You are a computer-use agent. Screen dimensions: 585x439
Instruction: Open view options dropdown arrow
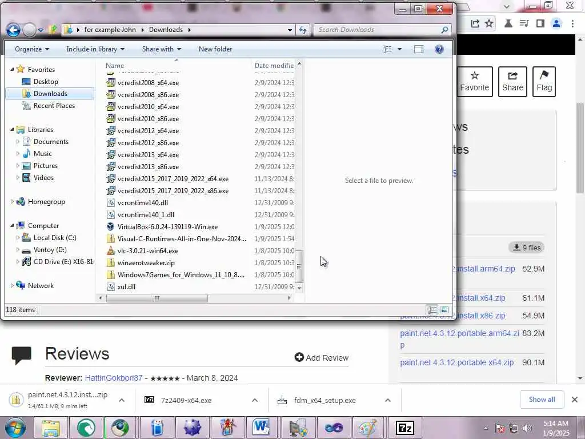[x=399, y=49]
